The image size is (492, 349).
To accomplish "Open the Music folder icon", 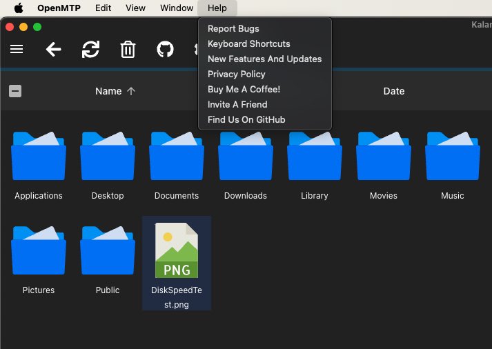I will click(x=453, y=156).
